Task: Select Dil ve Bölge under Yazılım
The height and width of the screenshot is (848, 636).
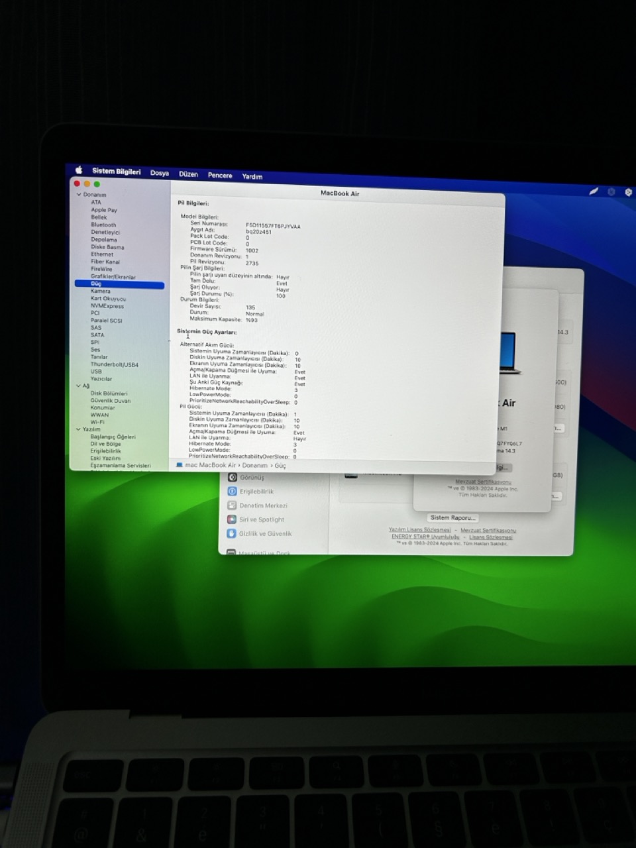Action: point(105,444)
